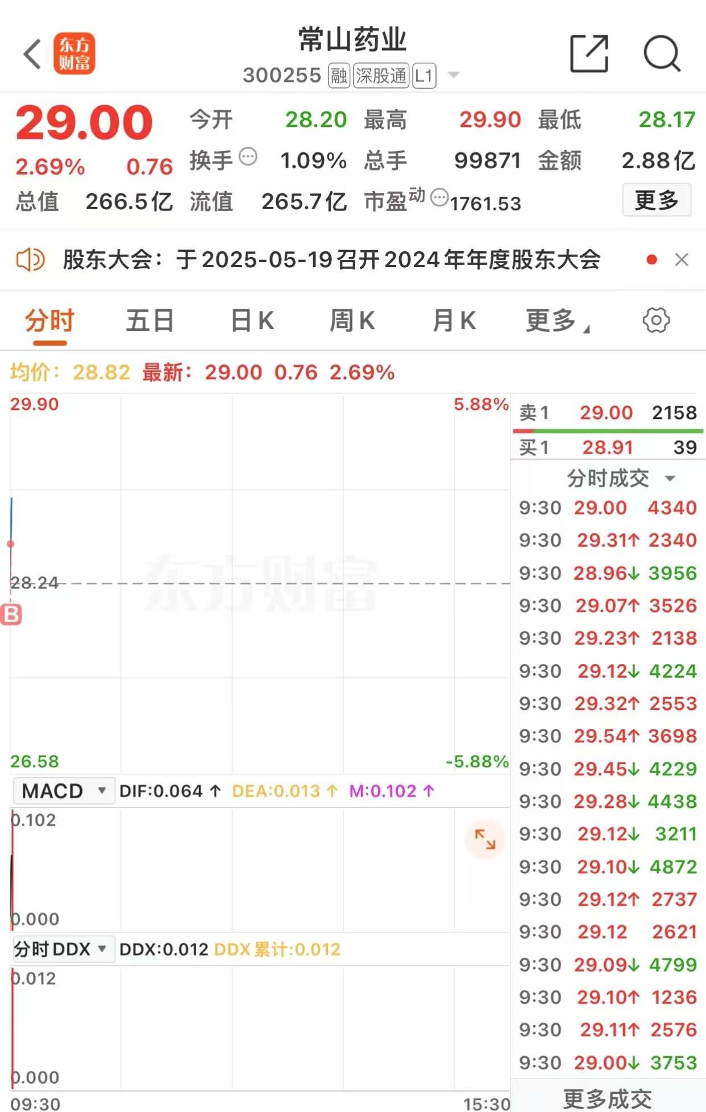This screenshot has height=1112, width=706.
Task: Select the 分时 tab
Action: pos(50,321)
